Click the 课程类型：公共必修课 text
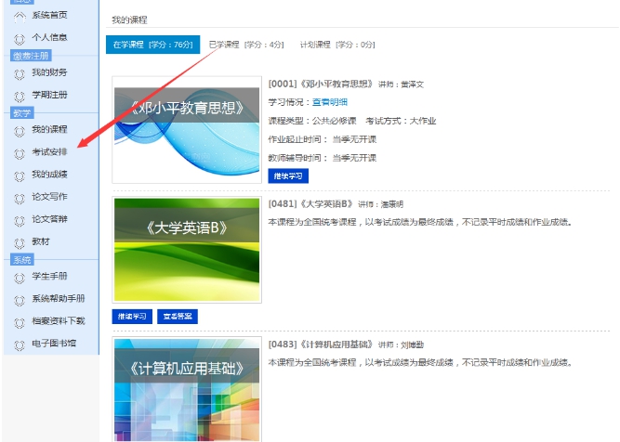Screen dimensions: 620x442 click(312, 121)
